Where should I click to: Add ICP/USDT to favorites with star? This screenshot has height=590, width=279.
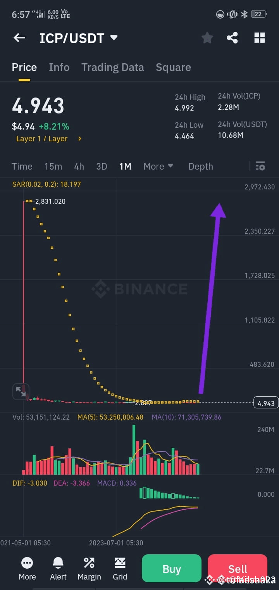pyautogui.click(x=207, y=38)
